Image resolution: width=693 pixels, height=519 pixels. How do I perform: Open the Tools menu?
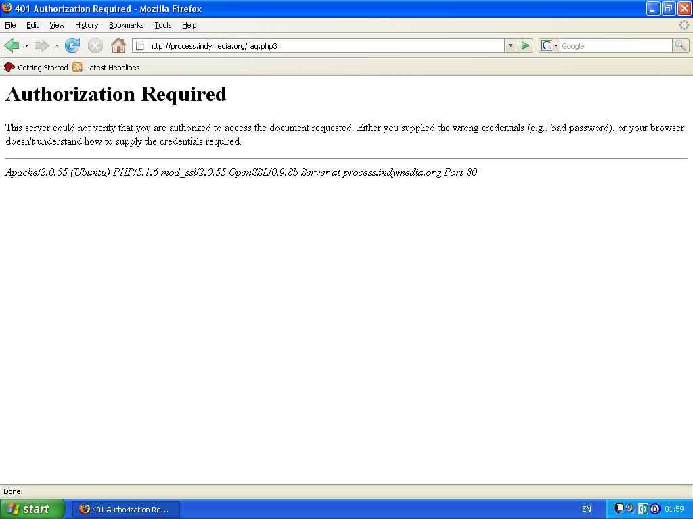point(162,25)
